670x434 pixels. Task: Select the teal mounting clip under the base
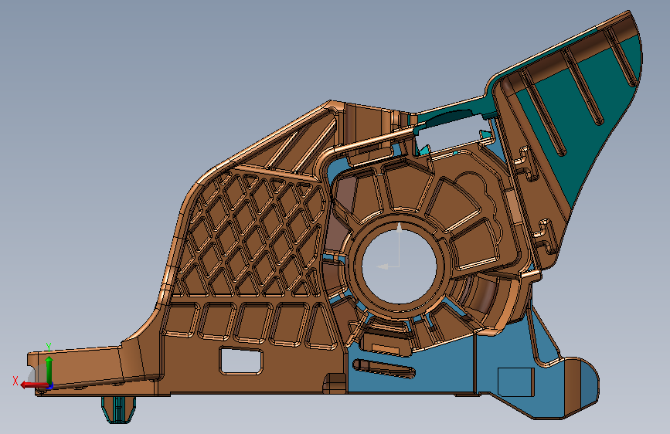(119, 409)
